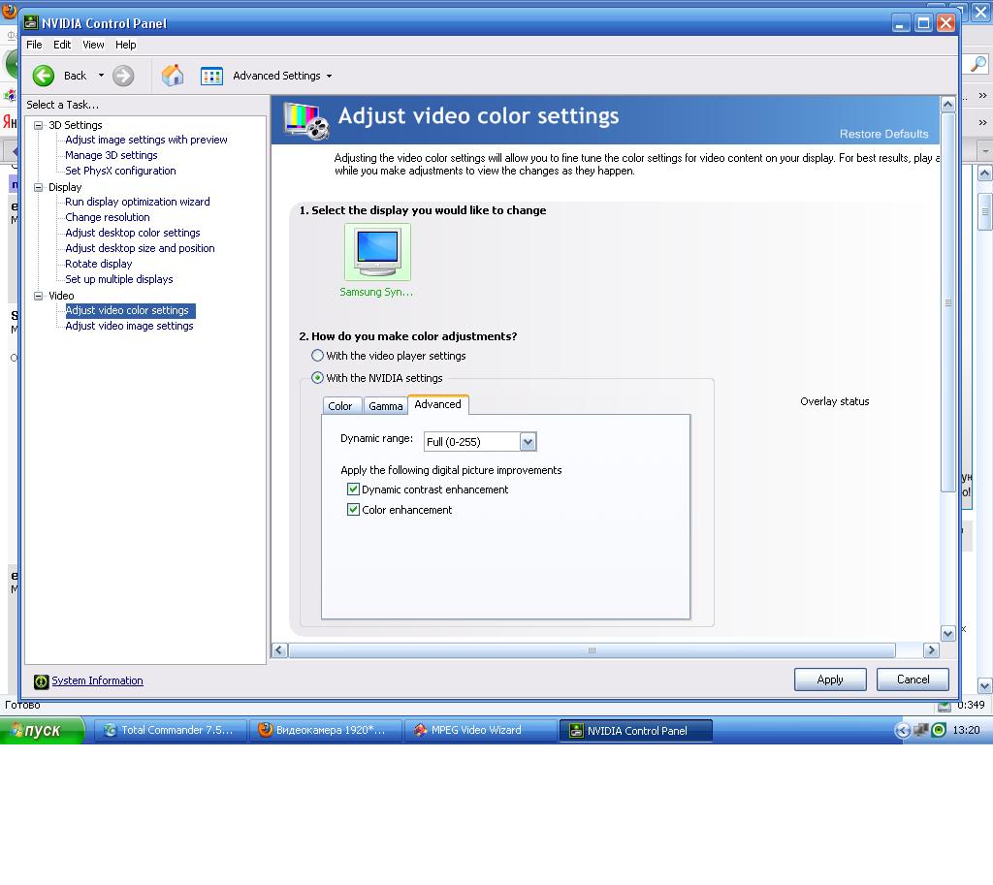This screenshot has width=993, height=885.
Task: Show hidden tray icons arrow
Action: click(903, 731)
